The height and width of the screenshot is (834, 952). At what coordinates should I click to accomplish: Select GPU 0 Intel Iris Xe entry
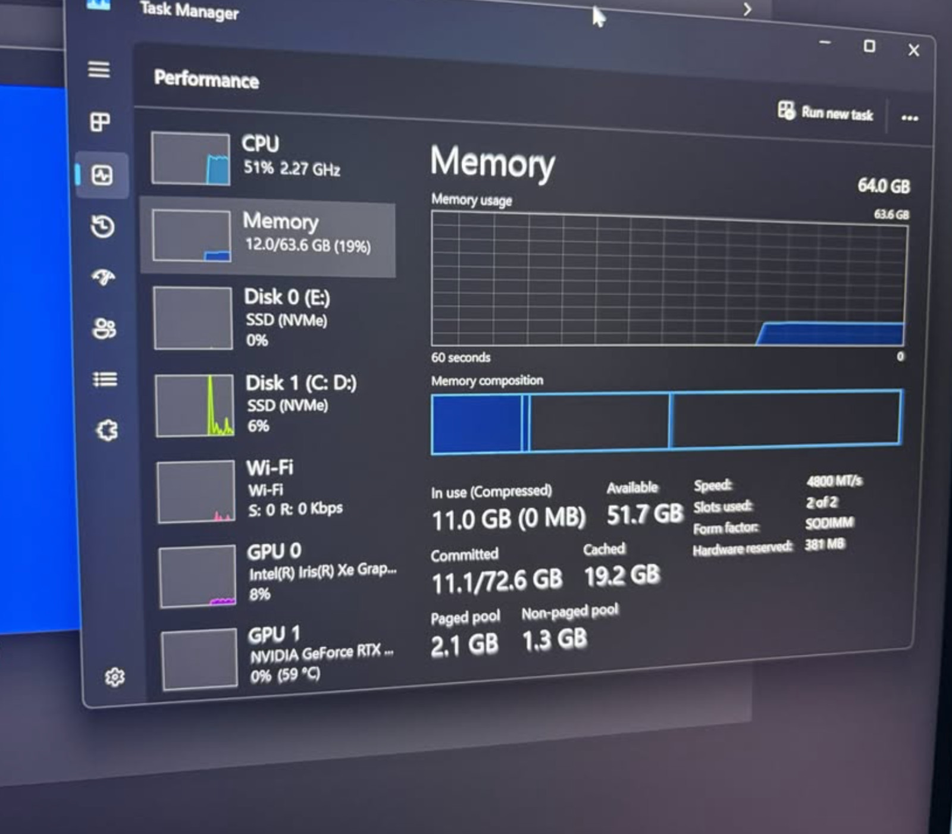point(274,576)
